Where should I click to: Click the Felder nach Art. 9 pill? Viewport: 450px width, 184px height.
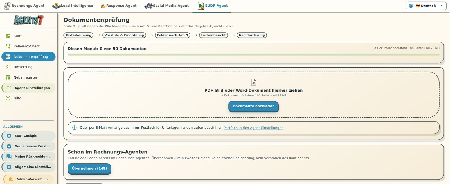coord(172,35)
